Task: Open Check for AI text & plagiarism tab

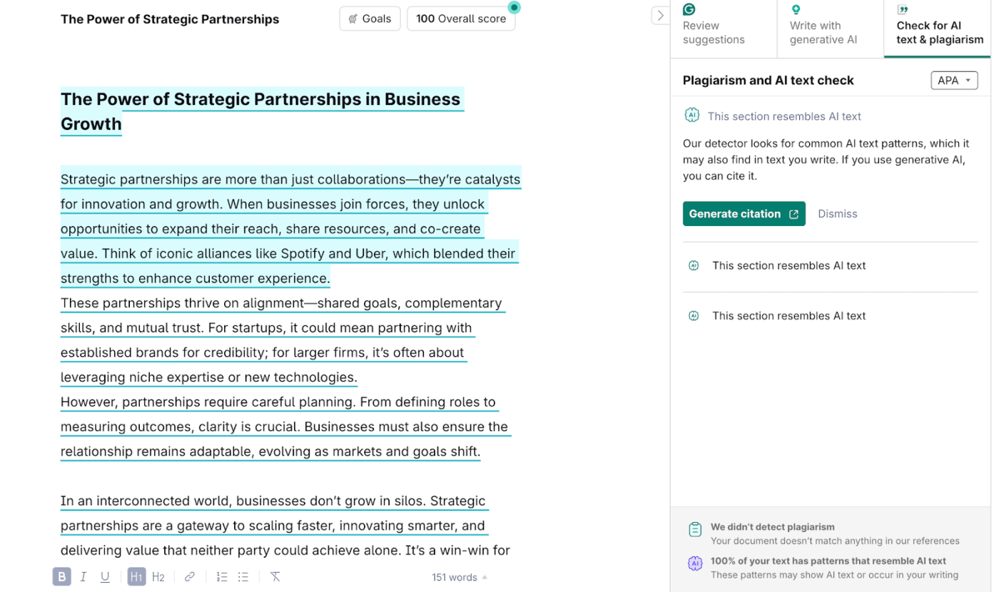Action: [938, 29]
